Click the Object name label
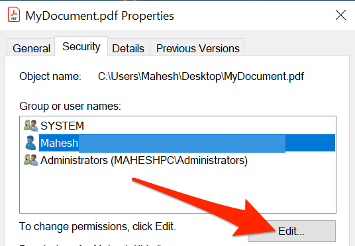The image size is (355, 246). 50,76
